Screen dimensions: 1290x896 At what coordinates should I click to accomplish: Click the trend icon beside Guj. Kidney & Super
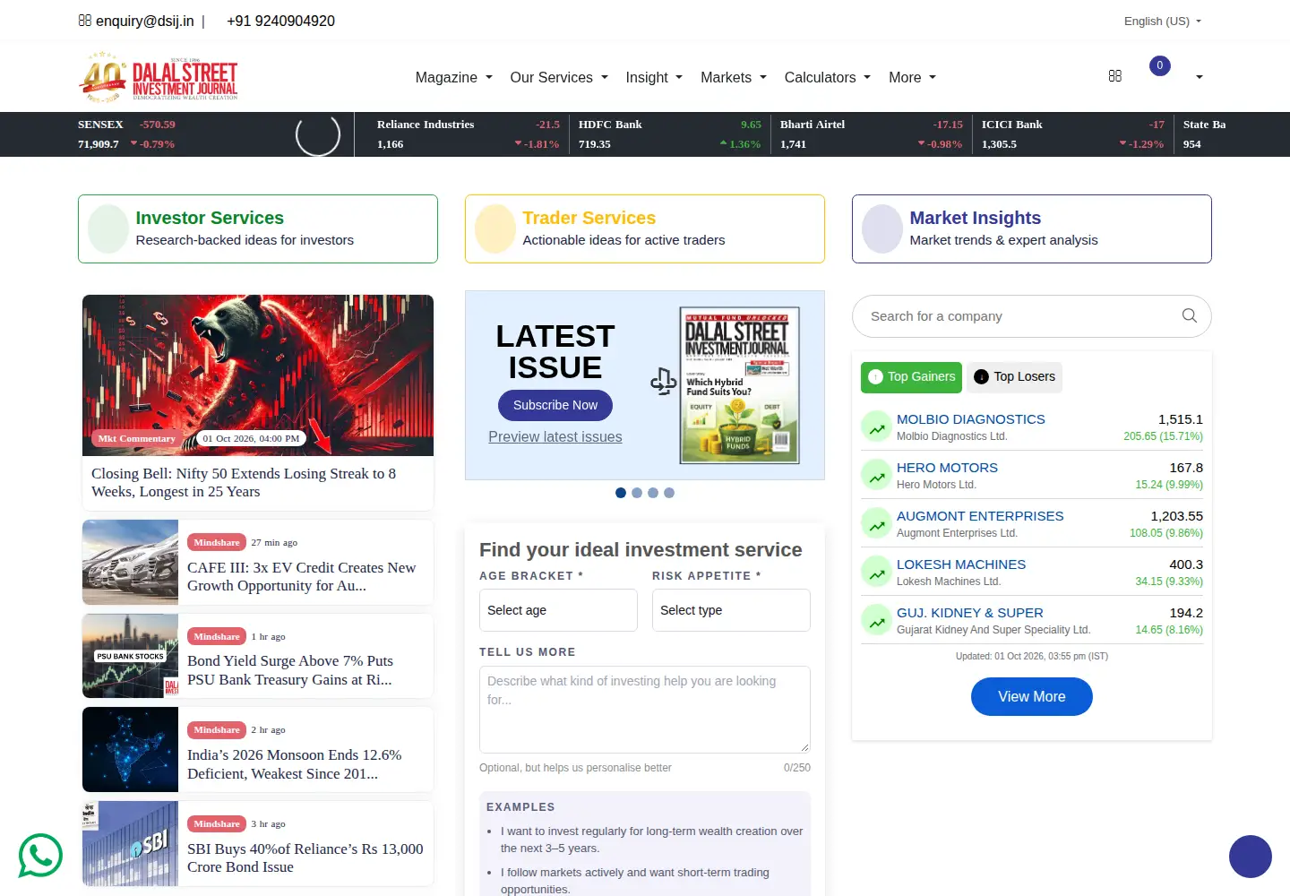[876, 620]
